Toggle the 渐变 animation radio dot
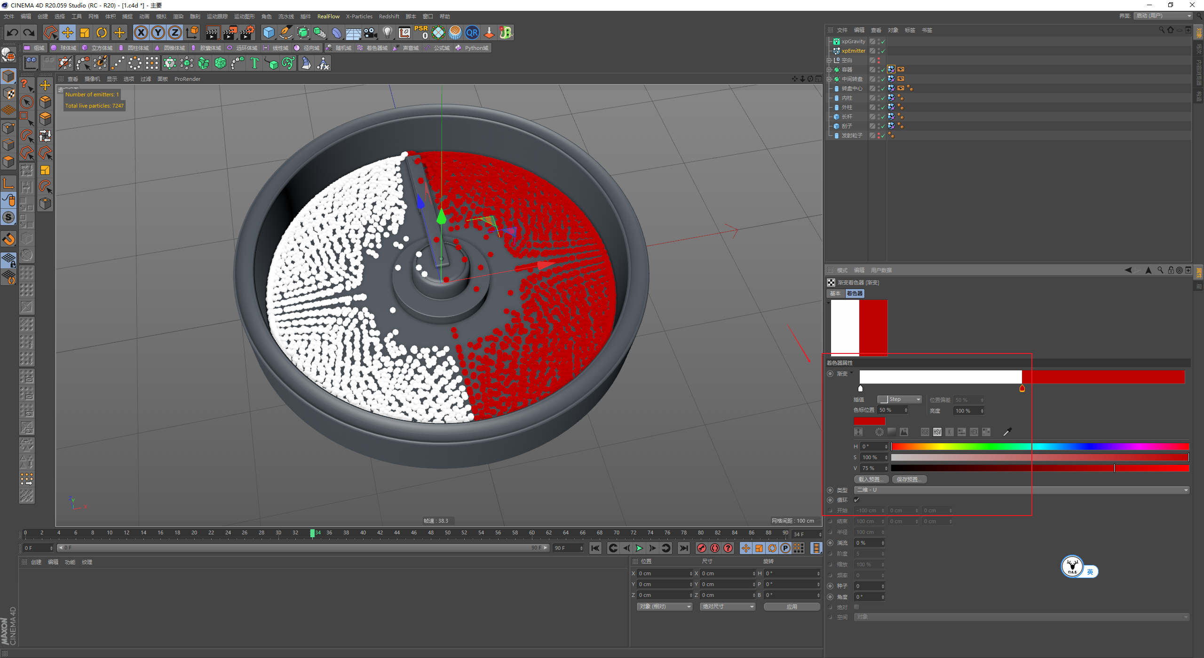 coord(830,374)
